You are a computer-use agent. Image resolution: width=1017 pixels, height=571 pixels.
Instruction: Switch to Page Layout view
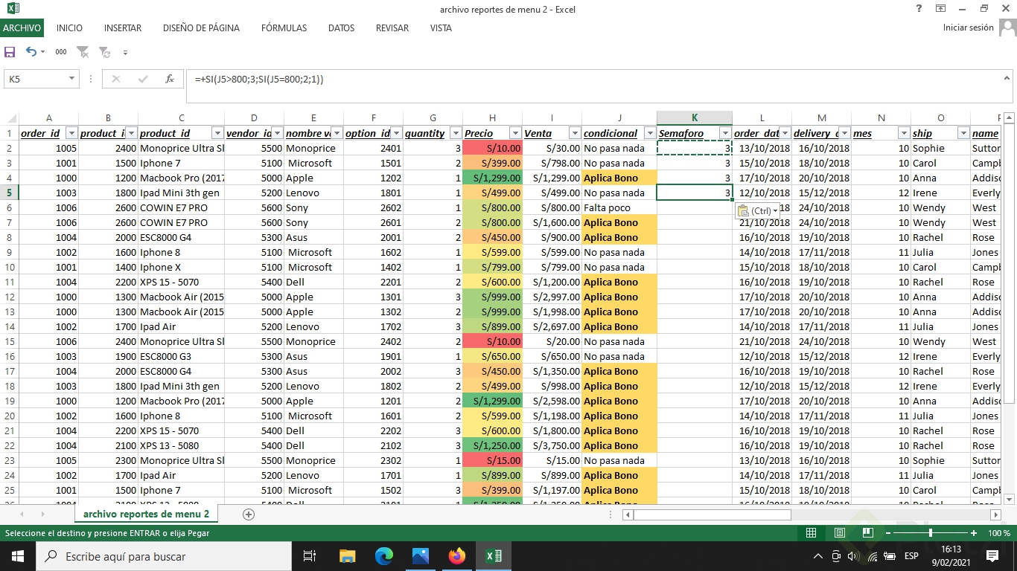[840, 533]
